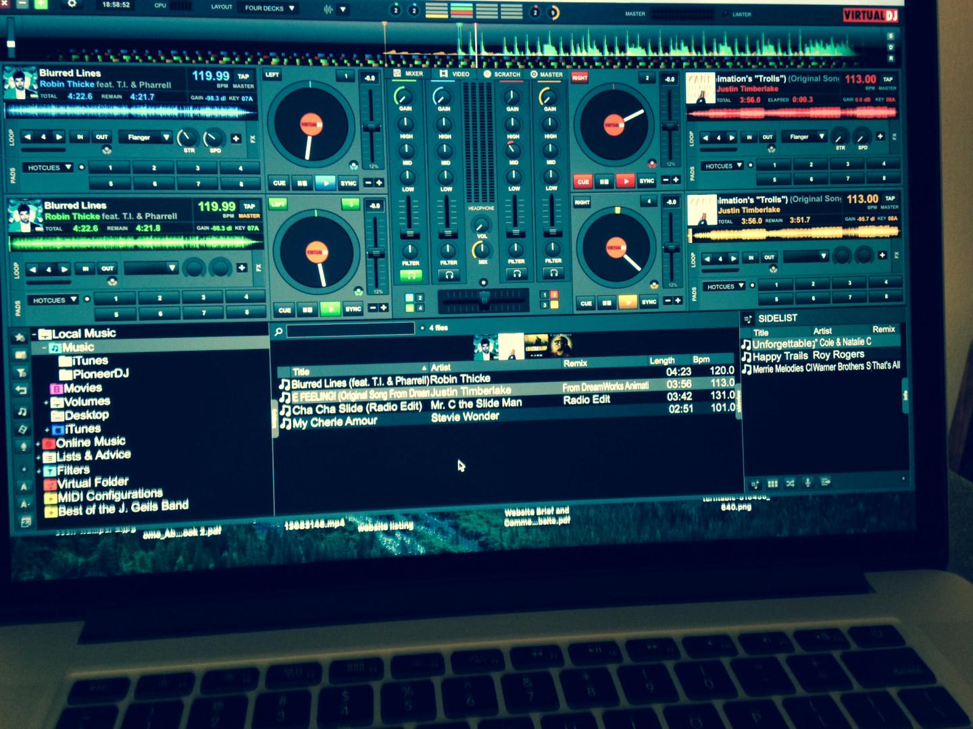Toggle headphone cue on third mixer channel

coord(516,273)
